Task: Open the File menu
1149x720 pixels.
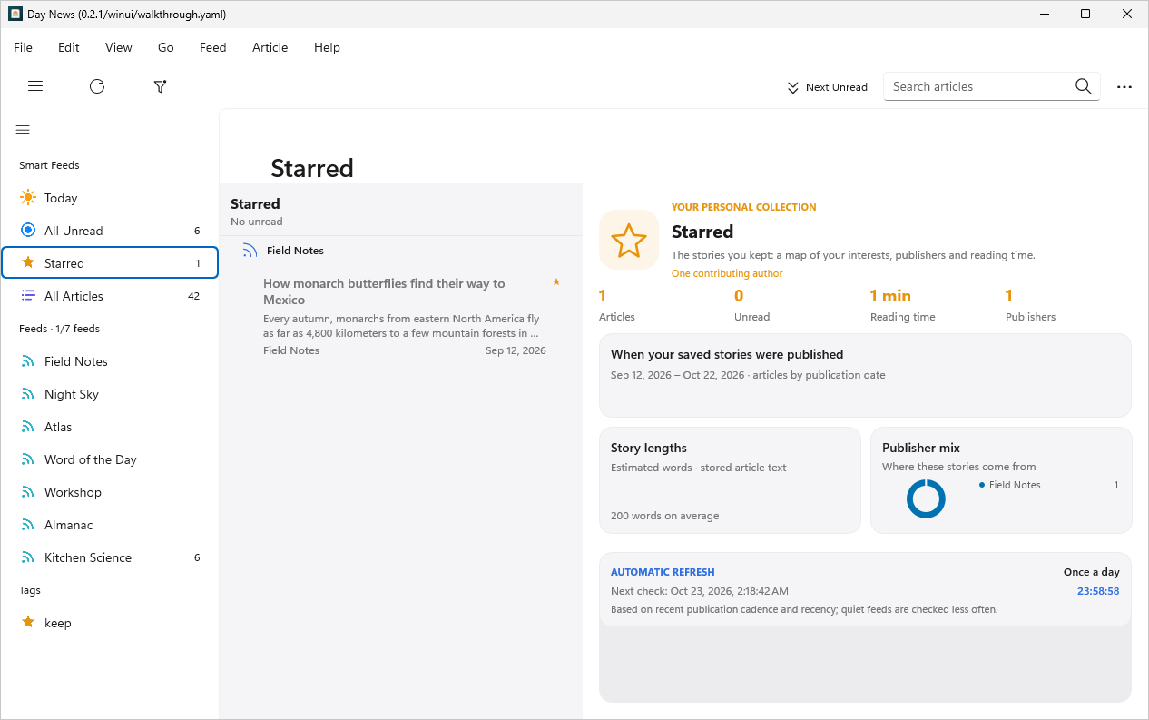Action: click(x=23, y=47)
